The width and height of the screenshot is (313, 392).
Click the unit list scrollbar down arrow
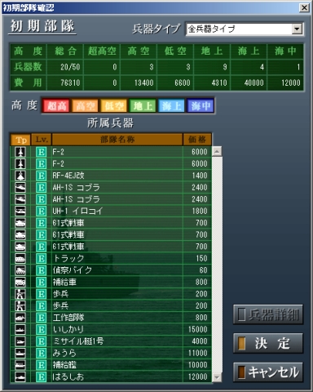(217, 377)
